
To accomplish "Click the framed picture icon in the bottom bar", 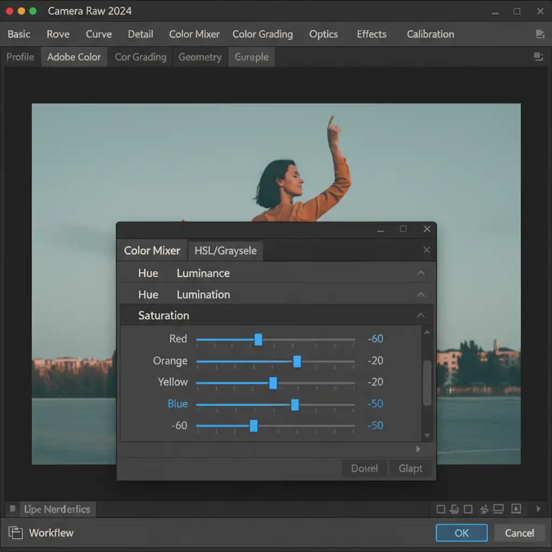I will tap(516, 509).
